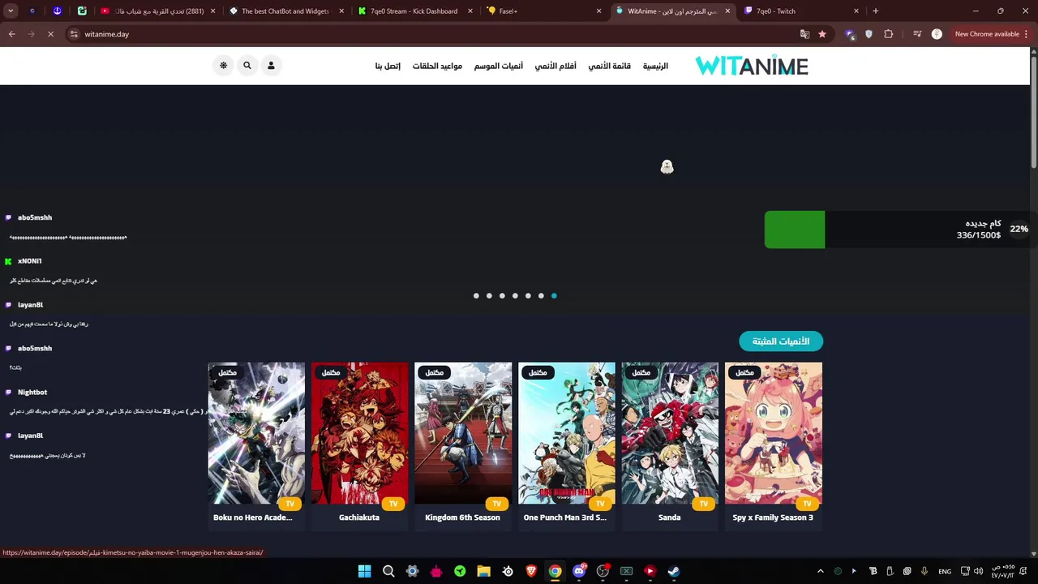Open the site information icon in the address bar
This screenshot has height=584, width=1038.
(74, 34)
